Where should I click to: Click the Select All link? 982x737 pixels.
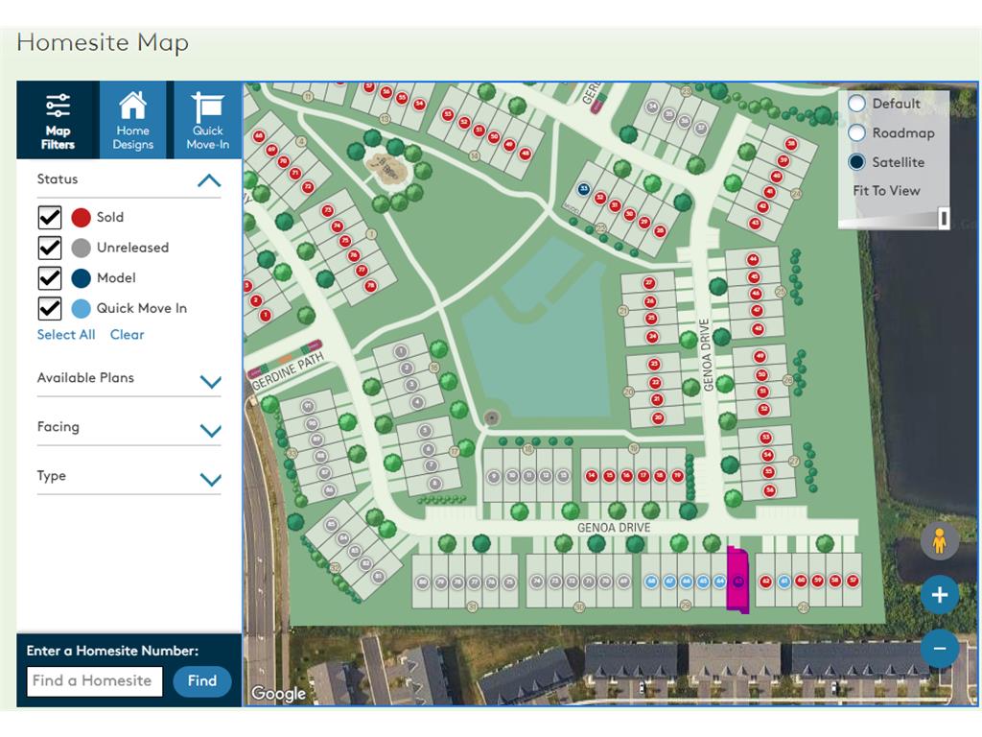coord(66,335)
